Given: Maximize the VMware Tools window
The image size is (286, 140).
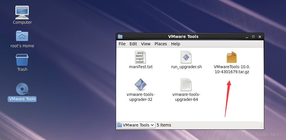Looking at the screenshot, I should (x=253, y=37).
